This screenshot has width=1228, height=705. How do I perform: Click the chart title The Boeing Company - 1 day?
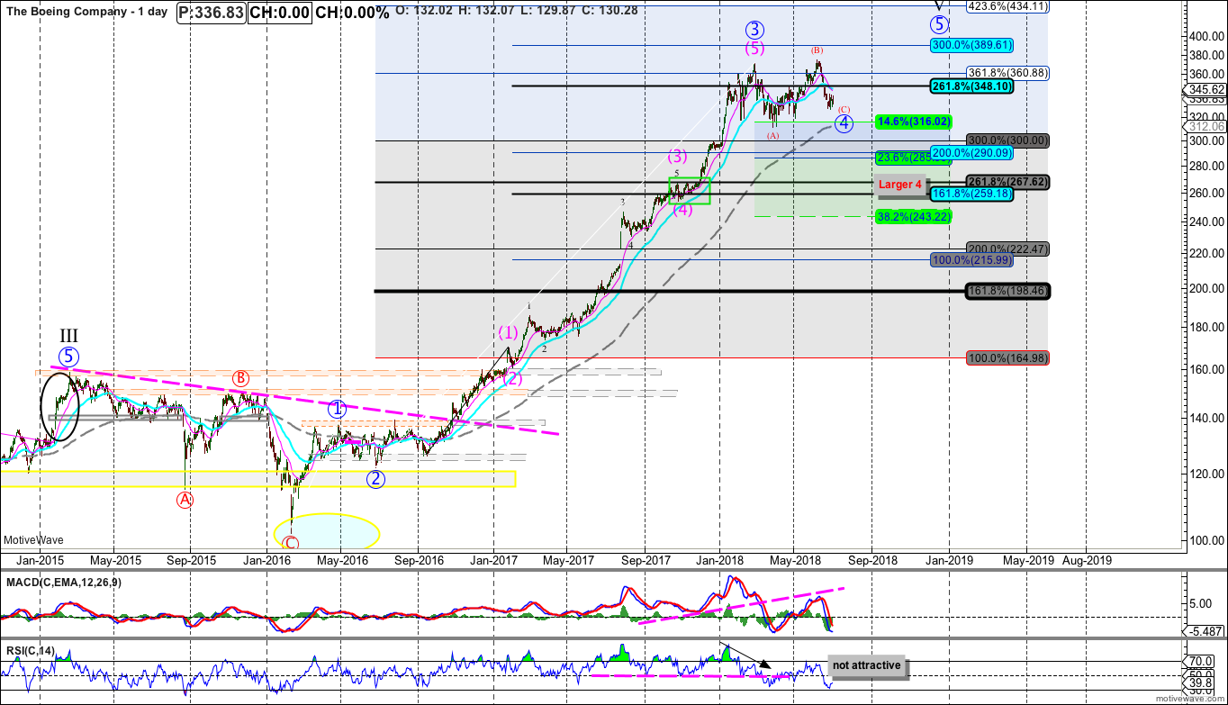tap(86, 13)
